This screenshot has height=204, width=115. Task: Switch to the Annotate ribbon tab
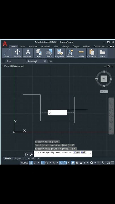33,46
